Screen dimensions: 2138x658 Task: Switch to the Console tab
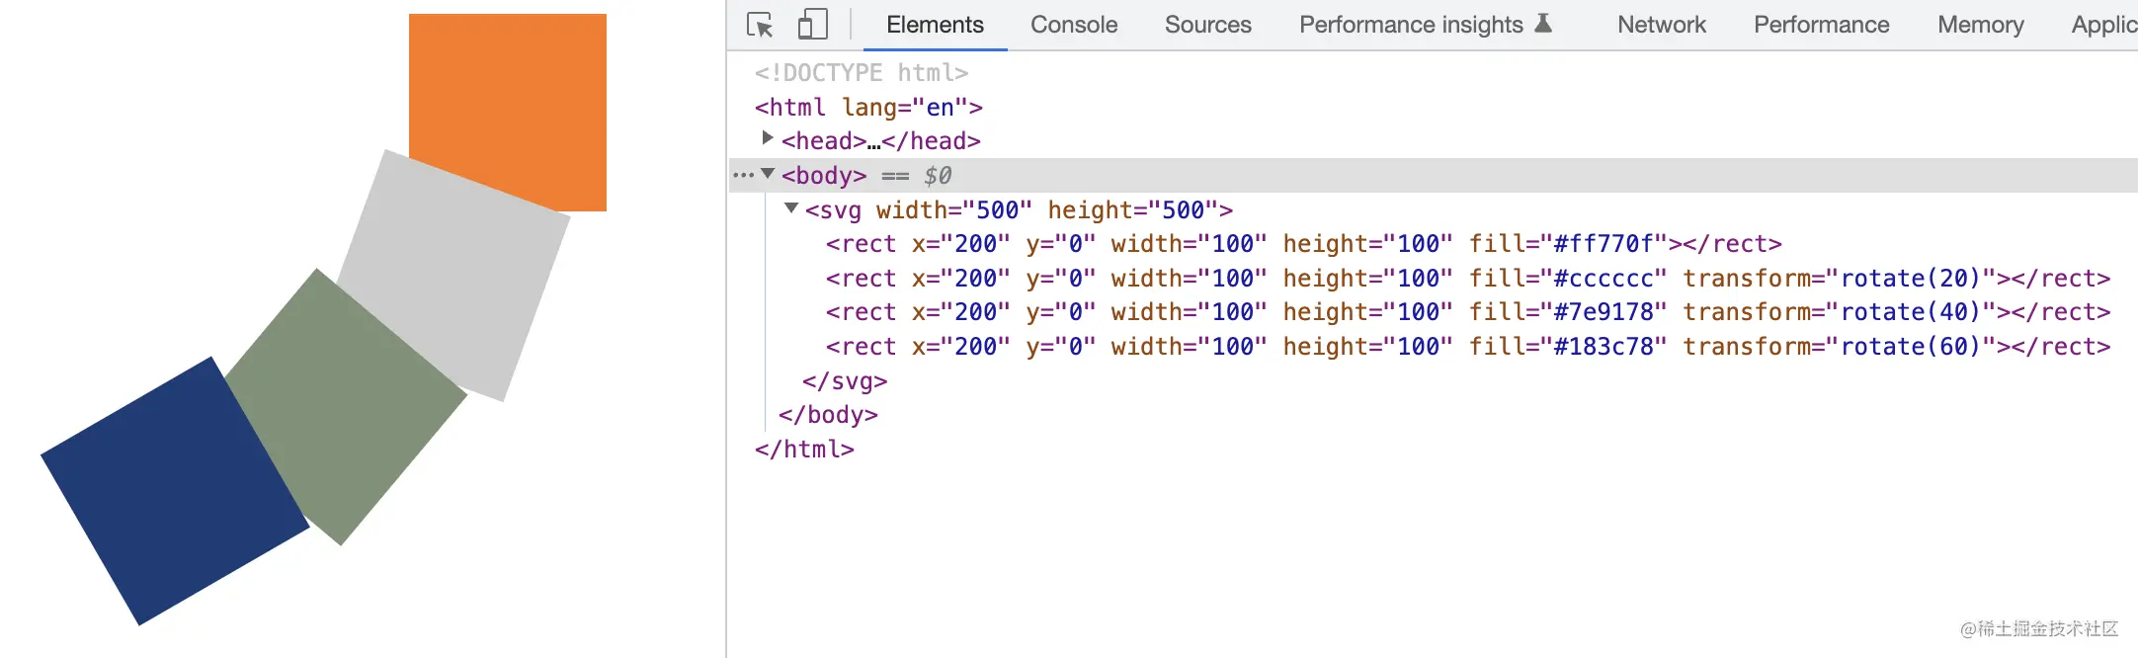(1074, 25)
